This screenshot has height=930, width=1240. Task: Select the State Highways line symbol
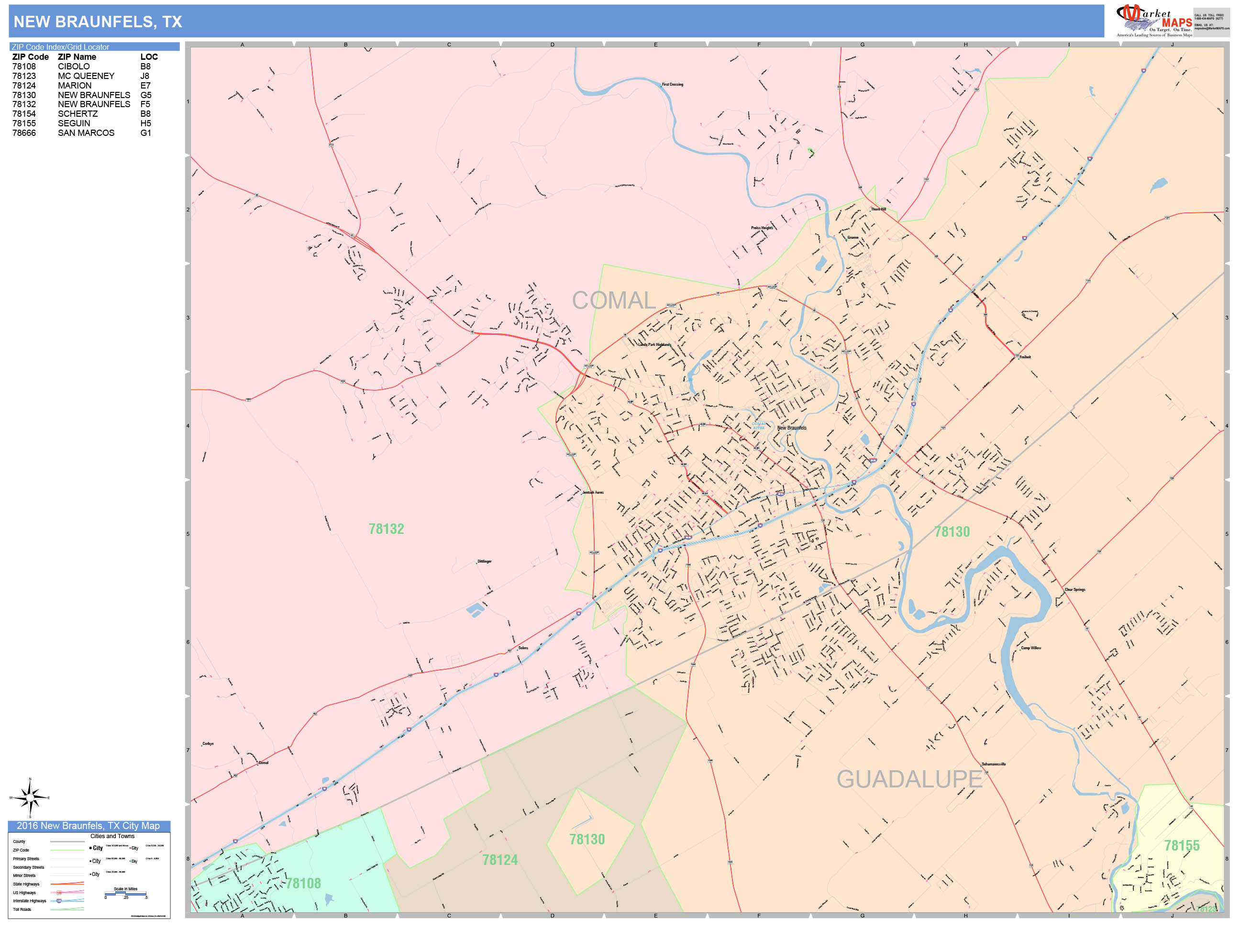pyautogui.click(x=66, y=884)
